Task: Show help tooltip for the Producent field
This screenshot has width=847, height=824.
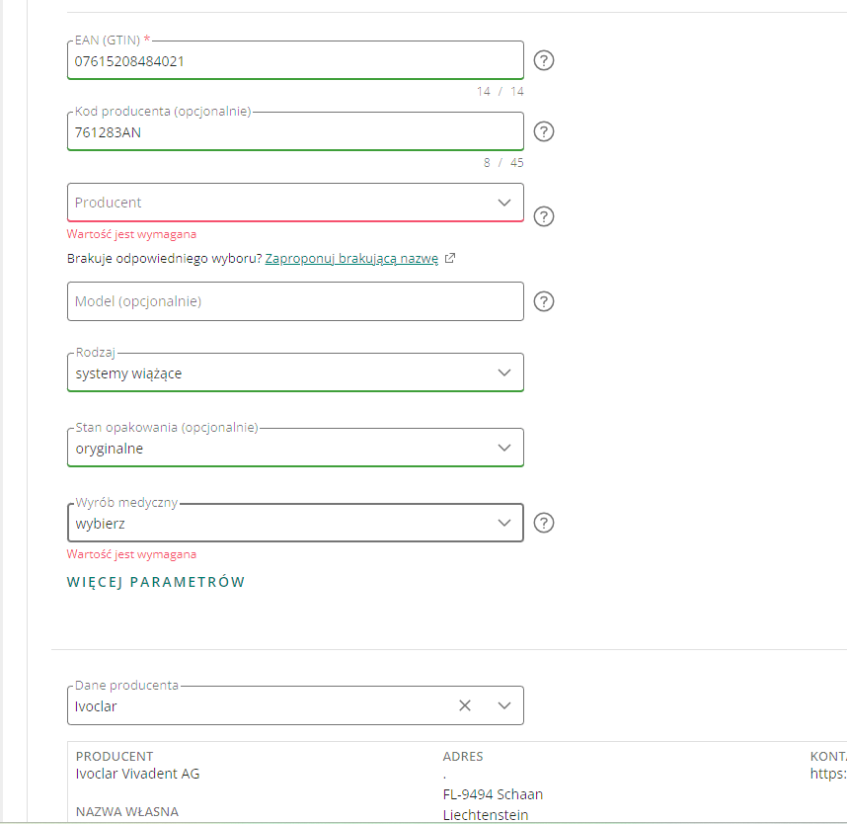Action: (x=544, y=216)
